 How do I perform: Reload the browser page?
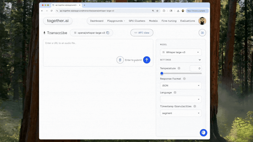coord(52,11)
